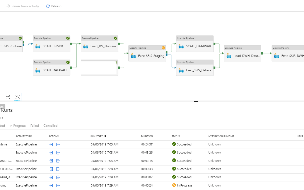Click the panel collapse handle bar
The width and height of the screenshot is (304, 190).
pos(196,101)
